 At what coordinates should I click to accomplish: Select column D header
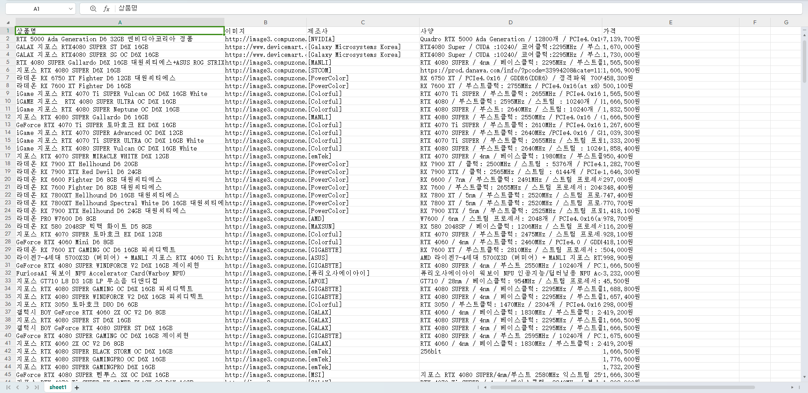[x=511, y=23]
